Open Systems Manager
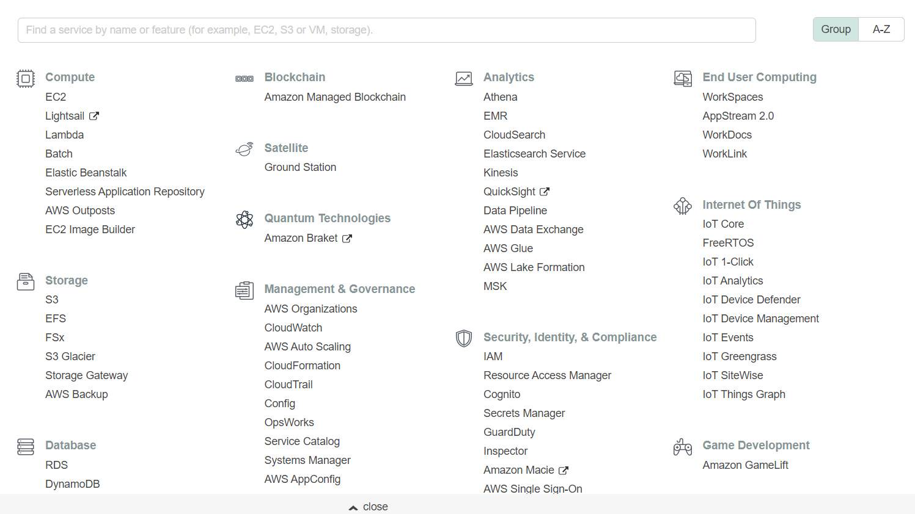The height and width of the screenshot is (514, 915). (307, 460)
